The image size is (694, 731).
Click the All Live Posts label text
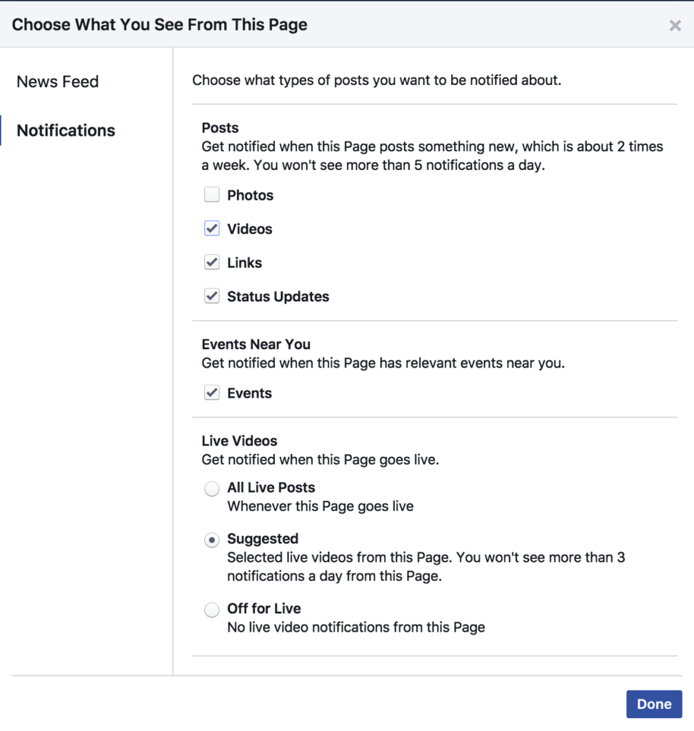[271, 488]
